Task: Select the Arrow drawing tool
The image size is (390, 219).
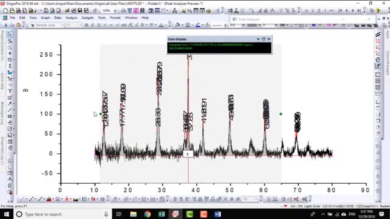Action: tap(10, 103)
